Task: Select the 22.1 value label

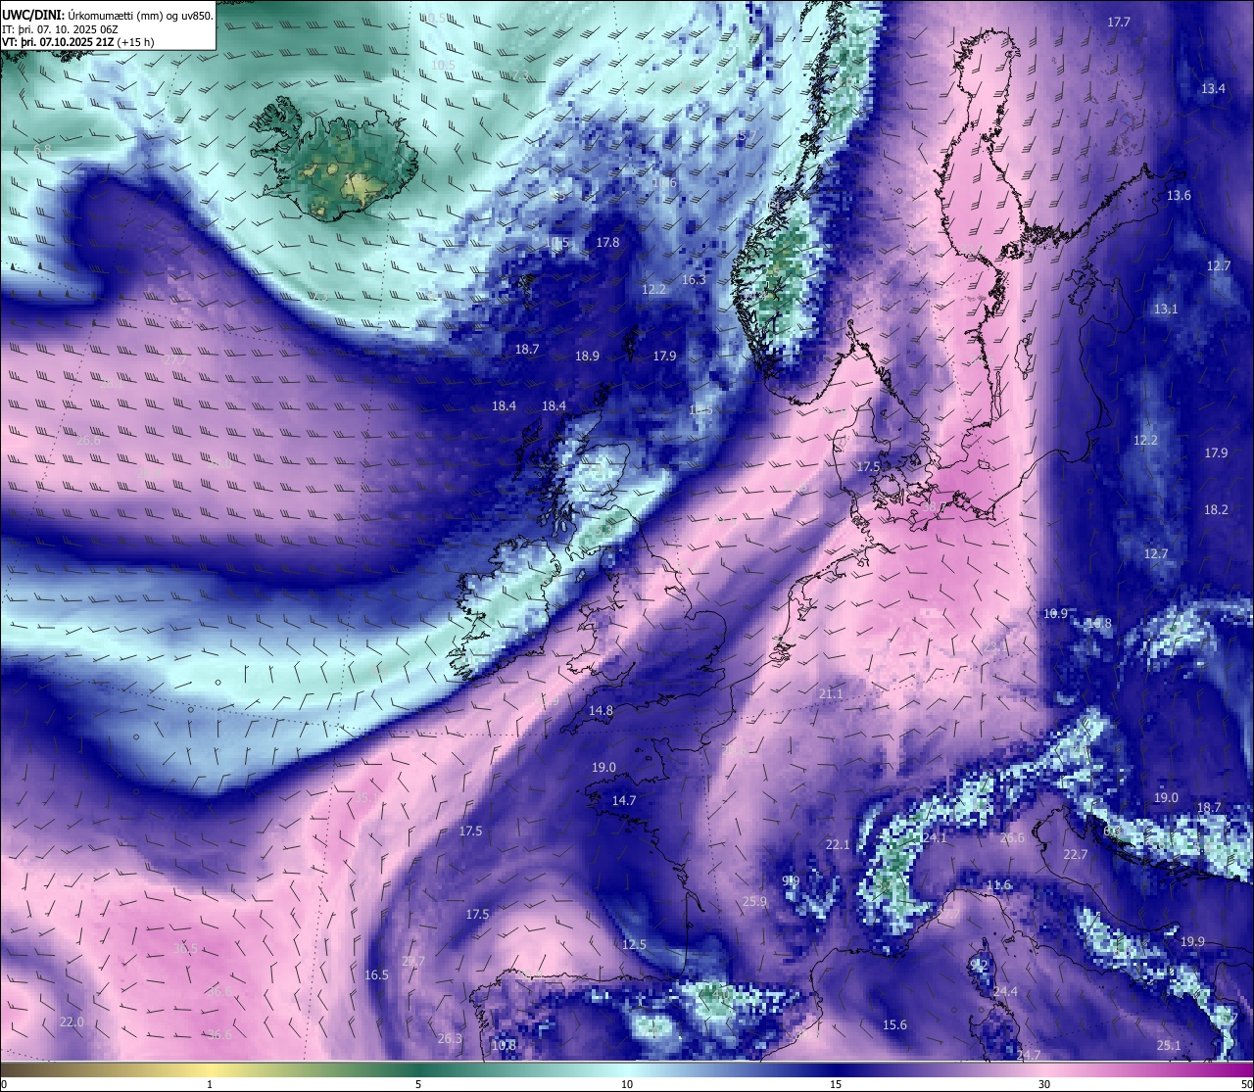Action: (x=838, y=844)
